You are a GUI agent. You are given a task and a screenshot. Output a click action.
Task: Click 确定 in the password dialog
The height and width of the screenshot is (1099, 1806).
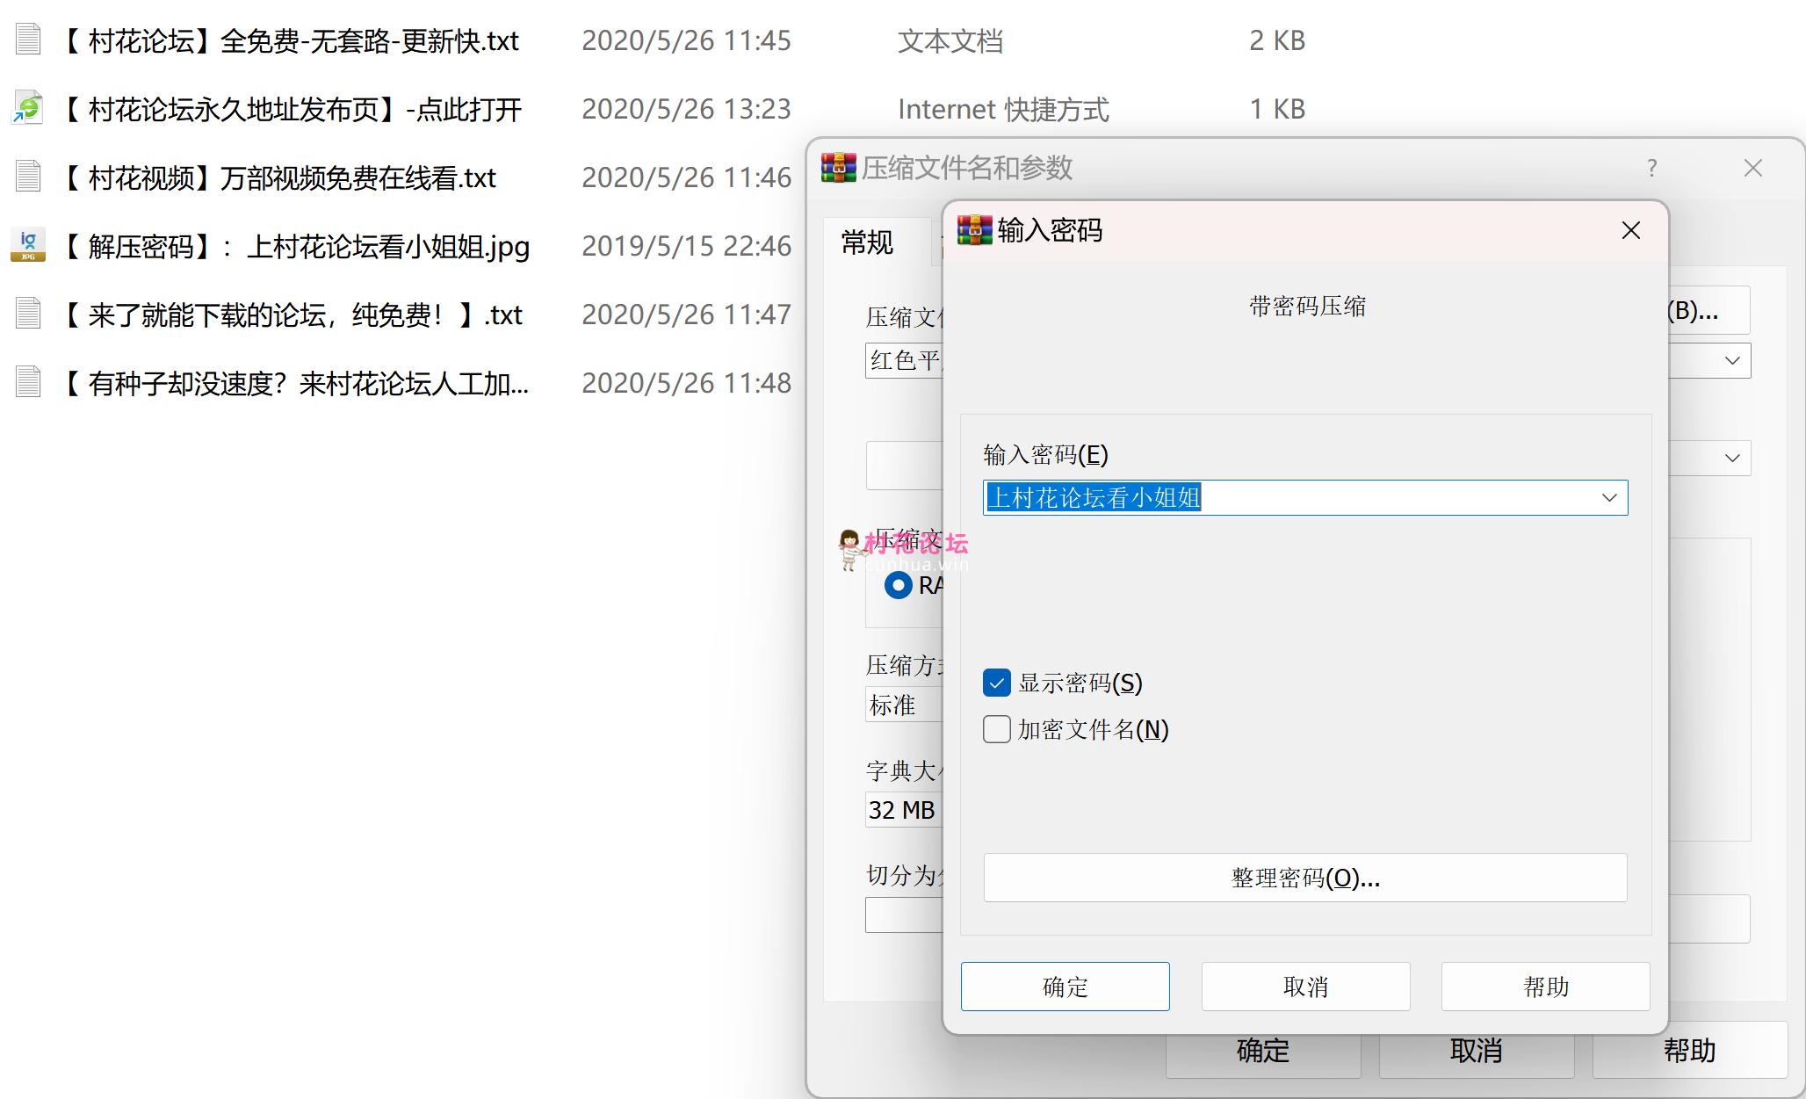point(1065,987)
